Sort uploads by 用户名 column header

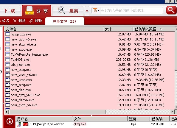(44, 119)
